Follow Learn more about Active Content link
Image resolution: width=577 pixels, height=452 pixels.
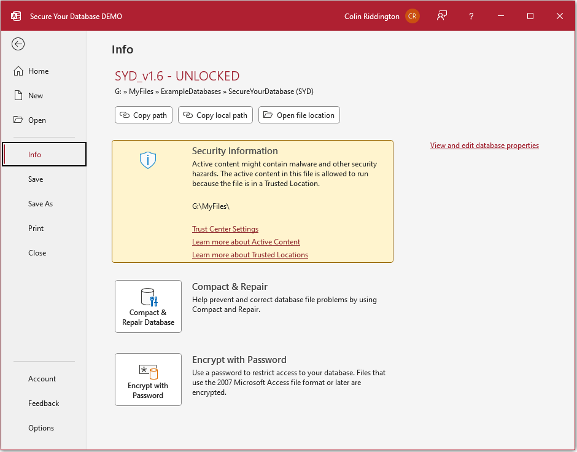click(x=246, y=242)
